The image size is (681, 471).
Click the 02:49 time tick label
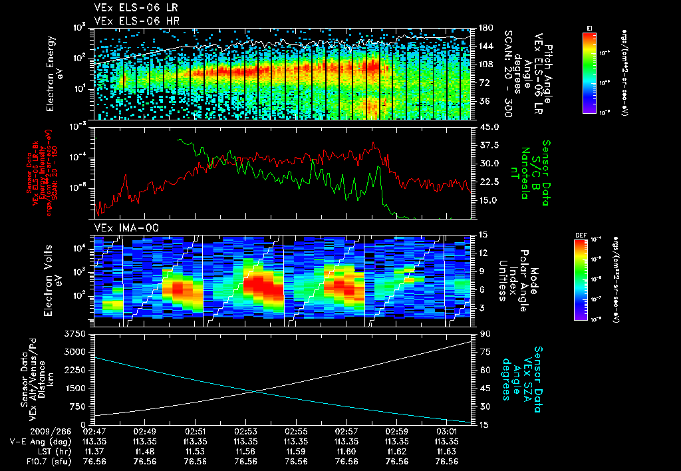click(x=144, y=432)
